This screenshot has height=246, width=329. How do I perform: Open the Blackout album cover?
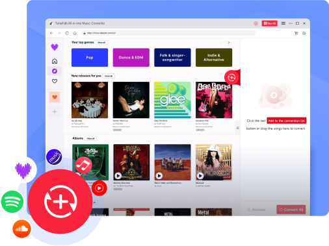click(x=214, y=162)
